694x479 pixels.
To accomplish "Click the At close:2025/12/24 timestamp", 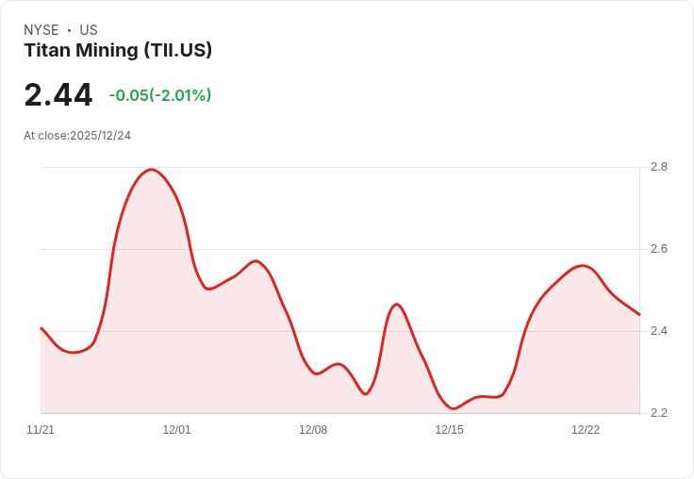I will (77, 136).
